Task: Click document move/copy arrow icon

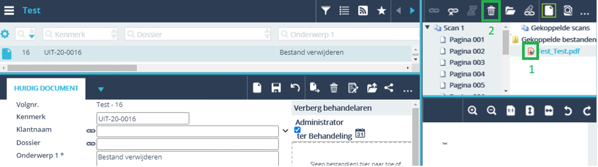Action: tap(315, 88)
